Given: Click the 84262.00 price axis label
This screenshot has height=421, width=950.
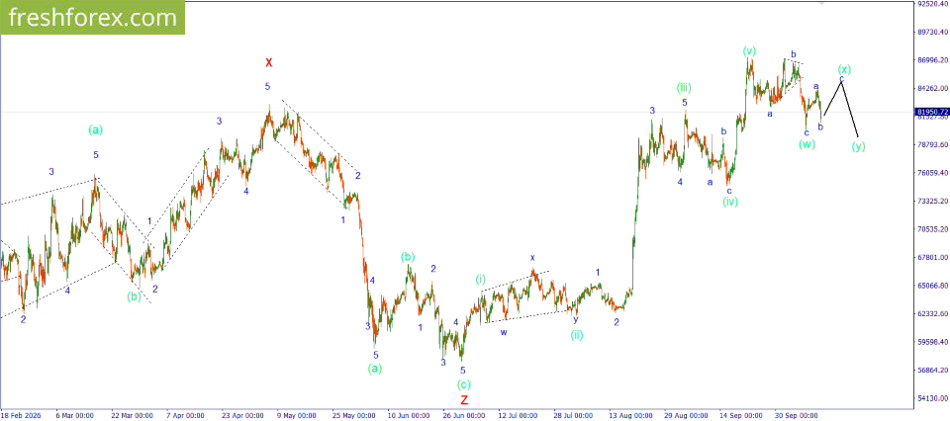Looking at the screenshot, I should (932, 88).
